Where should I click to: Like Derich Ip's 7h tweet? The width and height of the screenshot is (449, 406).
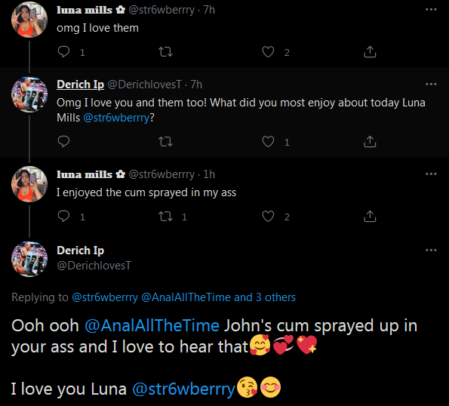(268, 141)
